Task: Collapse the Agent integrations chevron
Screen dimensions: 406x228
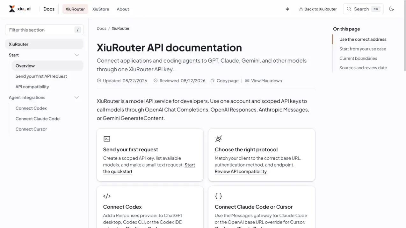Action: coord(77,97)
